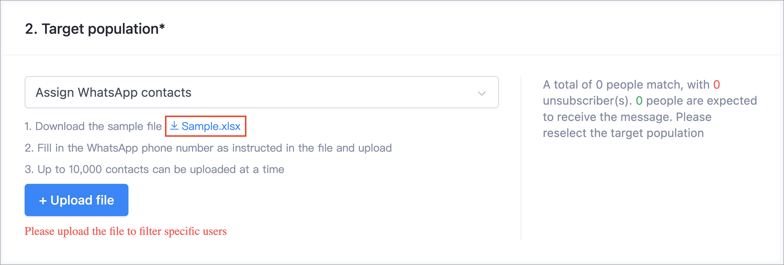
Task: Select the Assign WhatsApp contacts text in the combo box
Action: (113, 92)
